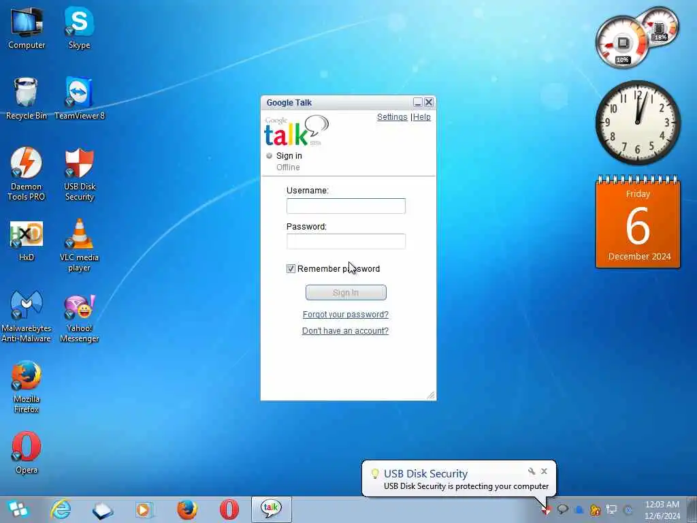The image size is (697, 523).
Task: Click the blue tray icon next to Google Talk
Action: click(579, 509)
